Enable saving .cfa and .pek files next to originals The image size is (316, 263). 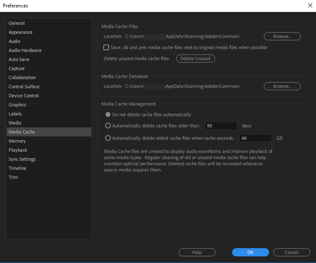[x=106, y=47]
